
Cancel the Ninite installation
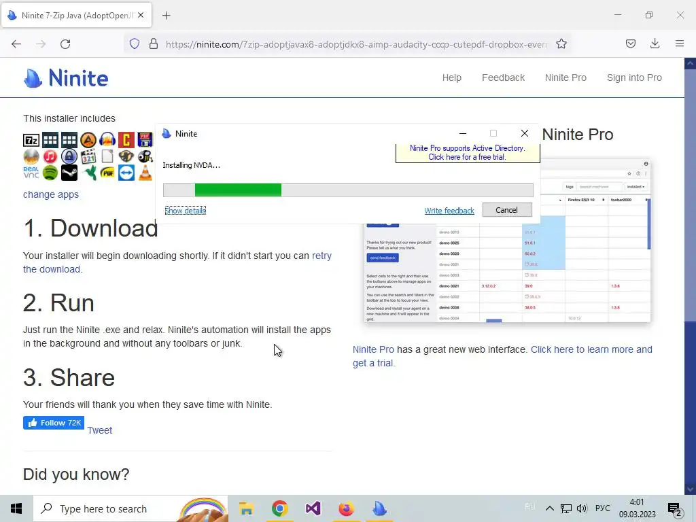(x=507, y=210)
